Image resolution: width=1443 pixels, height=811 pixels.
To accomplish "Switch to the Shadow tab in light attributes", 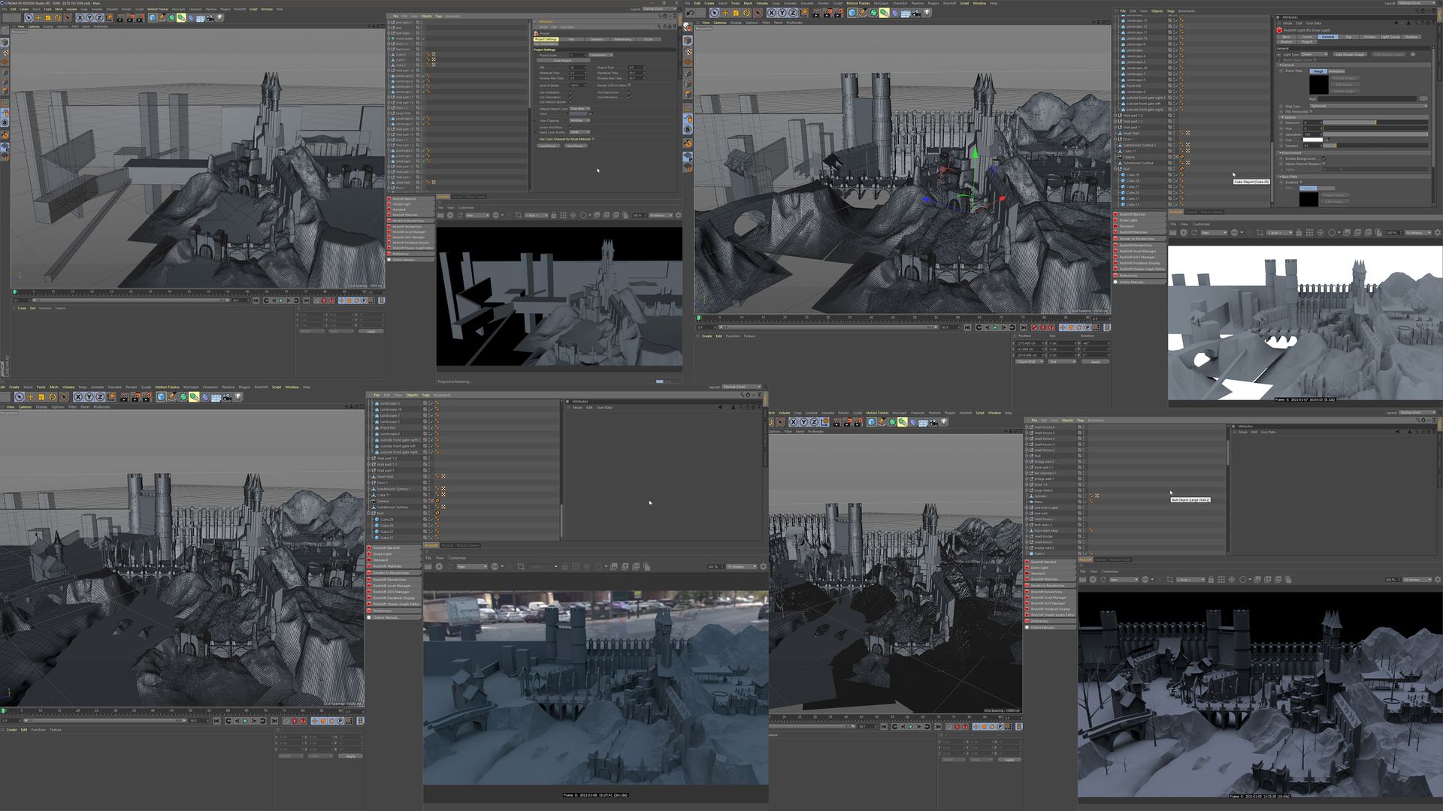I will (x=1411, y=37).
